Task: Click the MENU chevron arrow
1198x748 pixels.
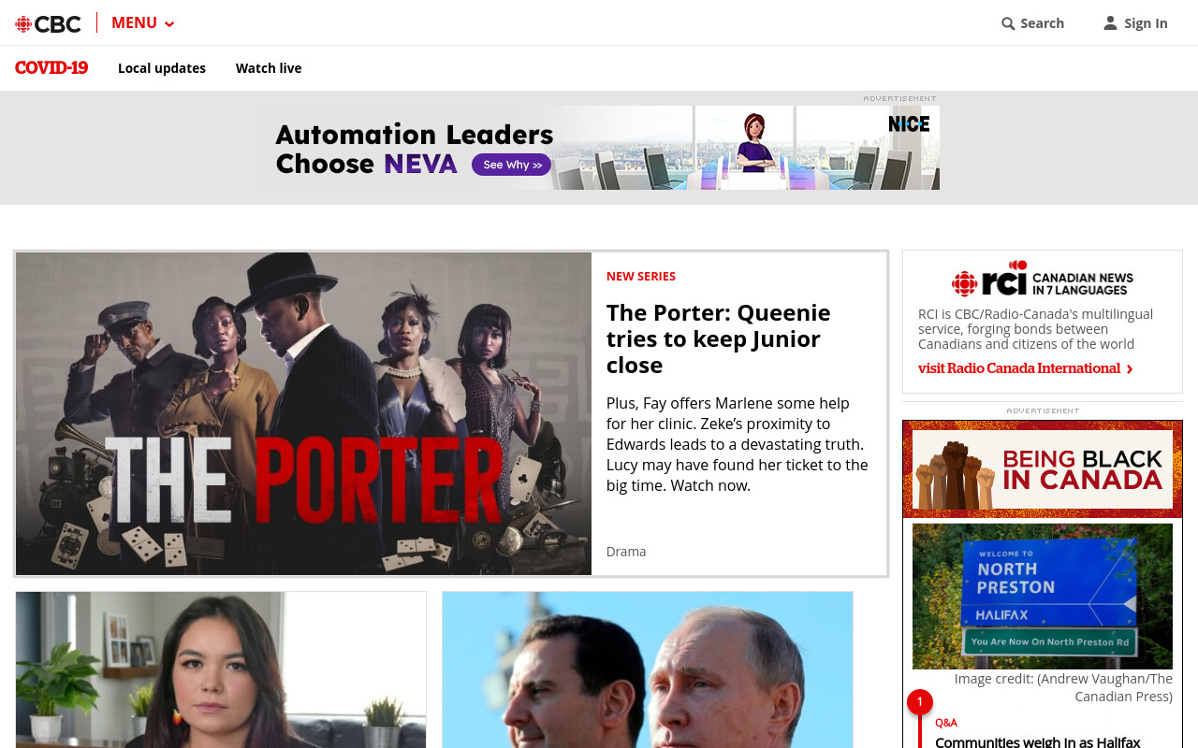Action: pyautogui.click(x=169, y=24)
